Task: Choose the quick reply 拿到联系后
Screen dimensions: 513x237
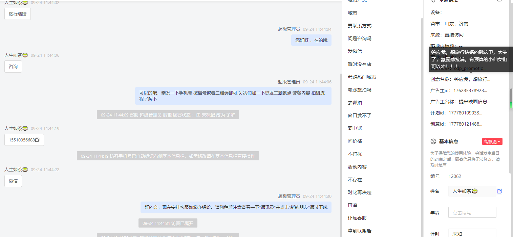Action: 360,231
